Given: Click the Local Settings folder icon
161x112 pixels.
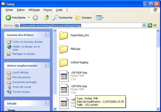Looking at the screenshot, I should pyautogui.click(x=9, y=73).
